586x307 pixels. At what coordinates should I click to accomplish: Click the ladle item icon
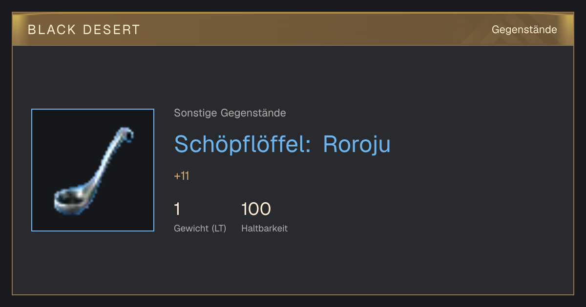point(93,170)
